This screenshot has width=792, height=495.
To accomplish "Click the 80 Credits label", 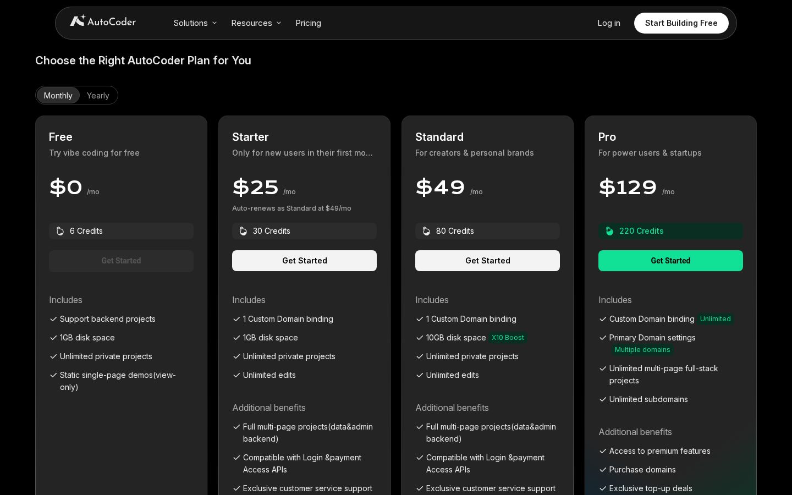I will pos(455,231).
